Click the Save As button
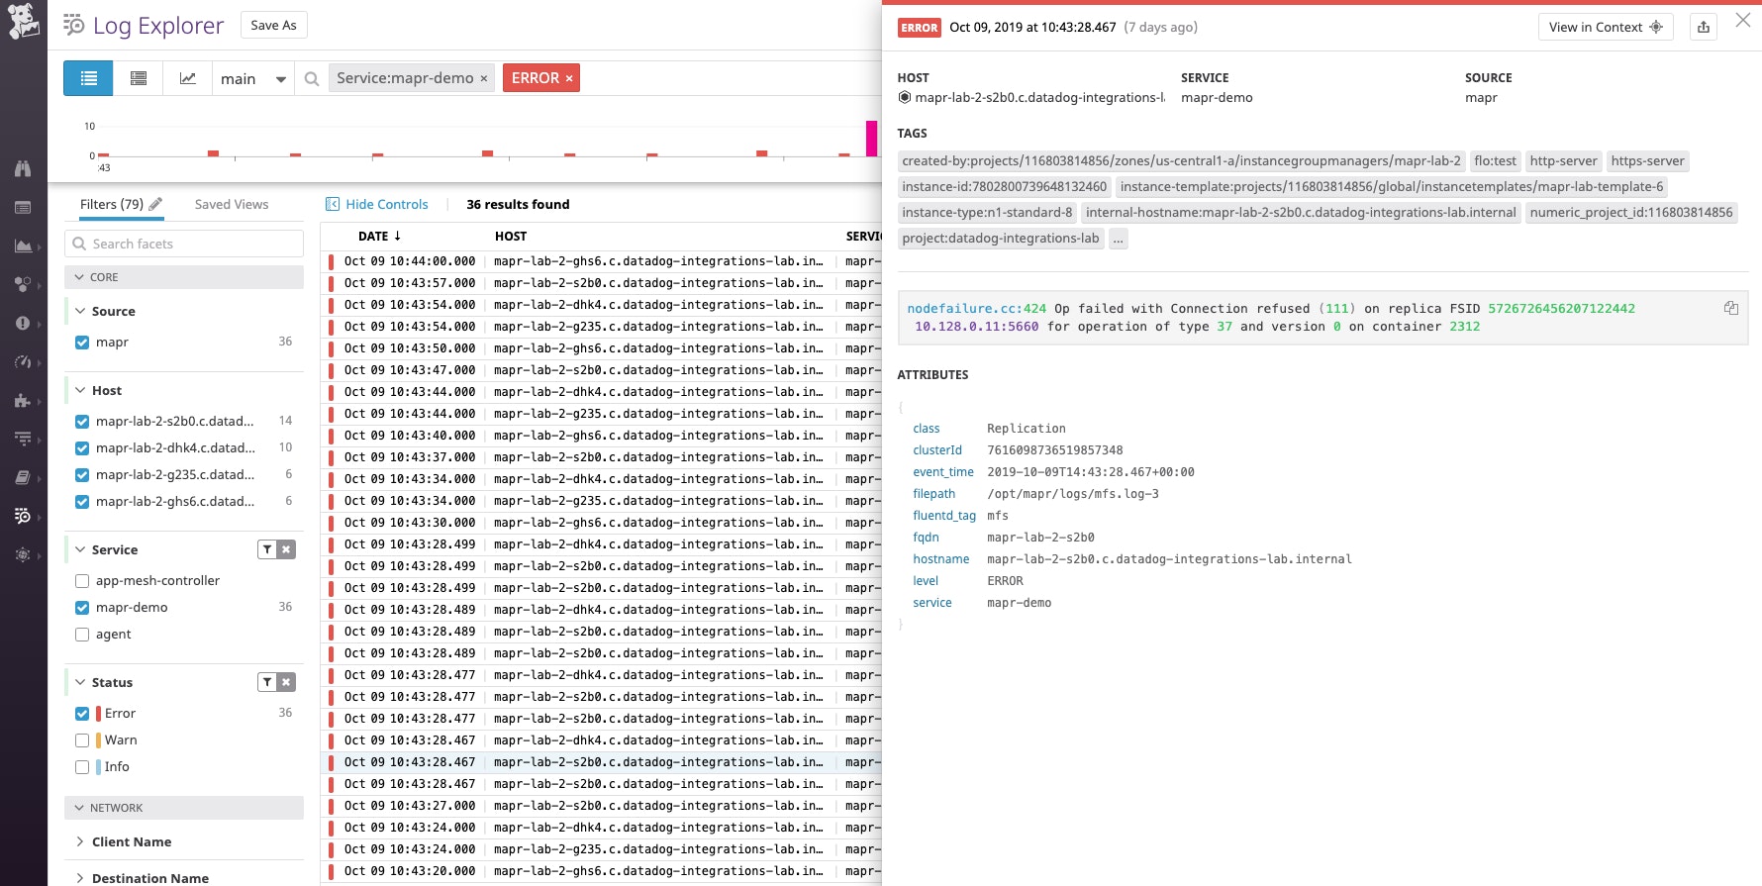This screenshot has height=886, width=1762. [x=273, y=25]
